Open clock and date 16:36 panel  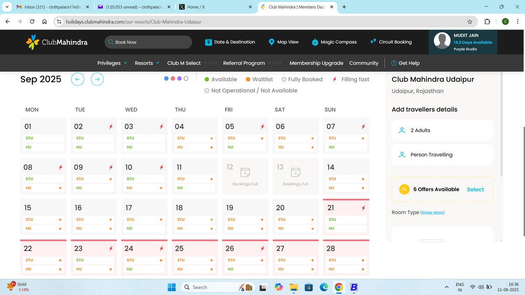[507, 287]
